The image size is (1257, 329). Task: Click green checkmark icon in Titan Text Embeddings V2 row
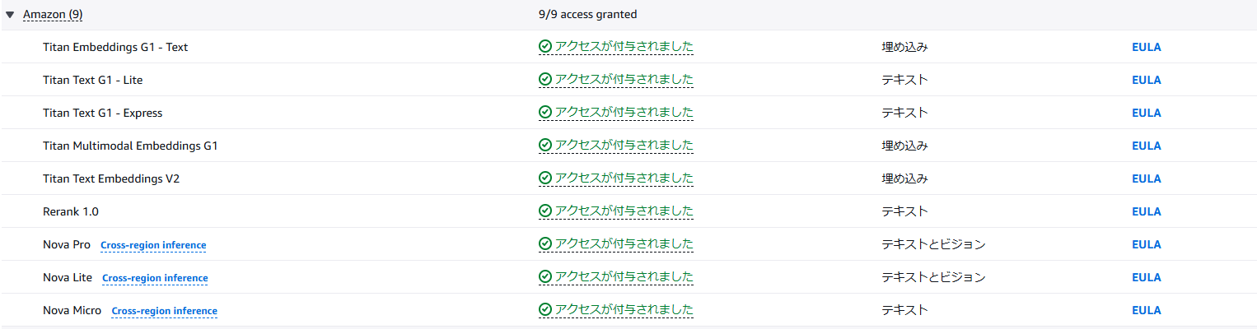point(544,178)
